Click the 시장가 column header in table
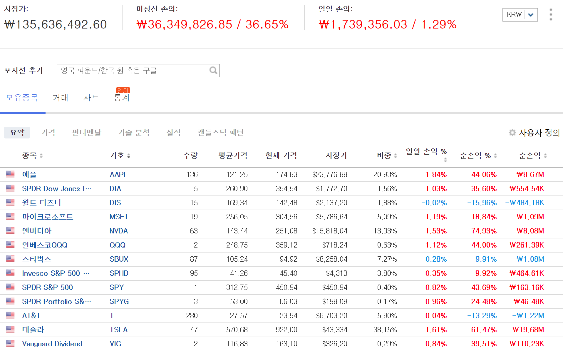 [x=336, y=156]
